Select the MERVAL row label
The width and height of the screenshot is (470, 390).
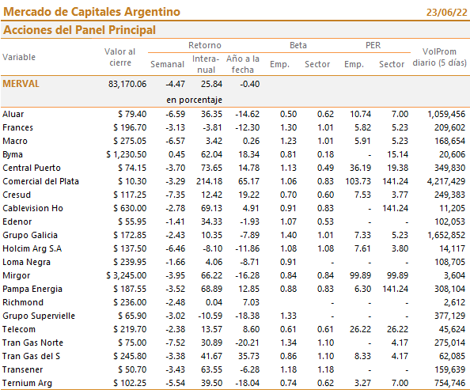pyautogui.click(x=21, y=84)
